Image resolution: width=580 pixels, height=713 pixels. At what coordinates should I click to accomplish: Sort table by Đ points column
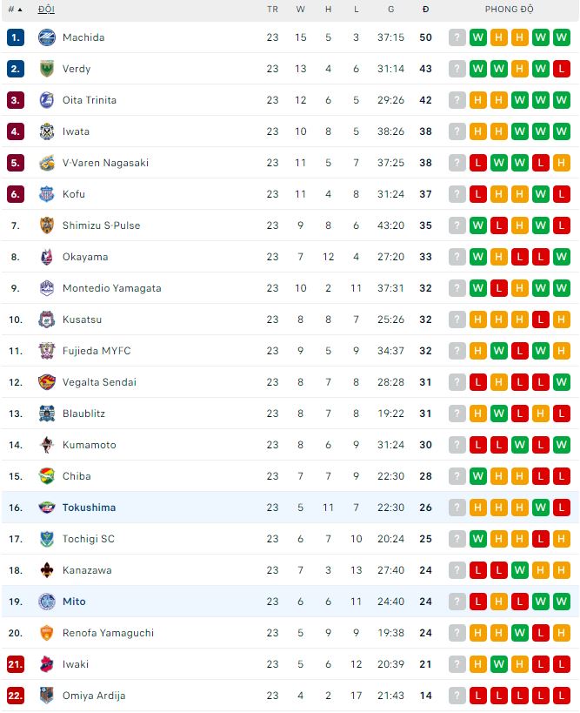pyautogui.click(x=425, y=9)
